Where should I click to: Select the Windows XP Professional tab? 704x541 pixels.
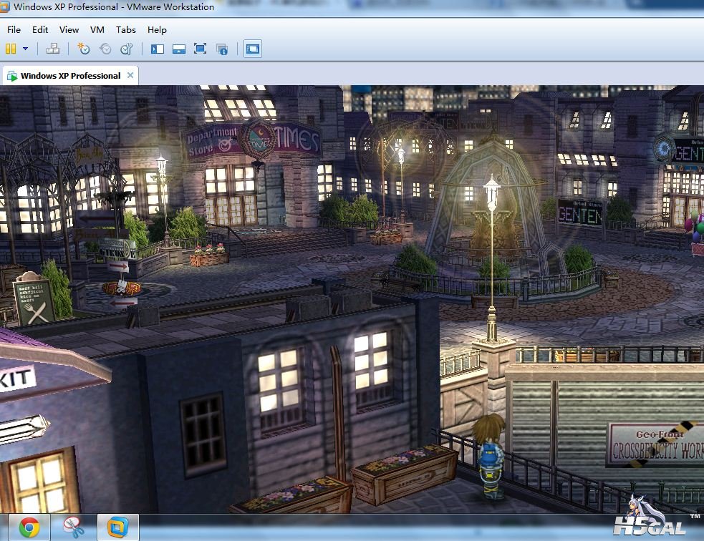[x=70, y=75]
